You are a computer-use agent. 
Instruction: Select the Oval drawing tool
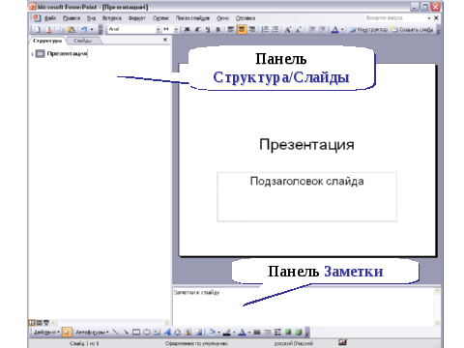[x=147, y=332]
